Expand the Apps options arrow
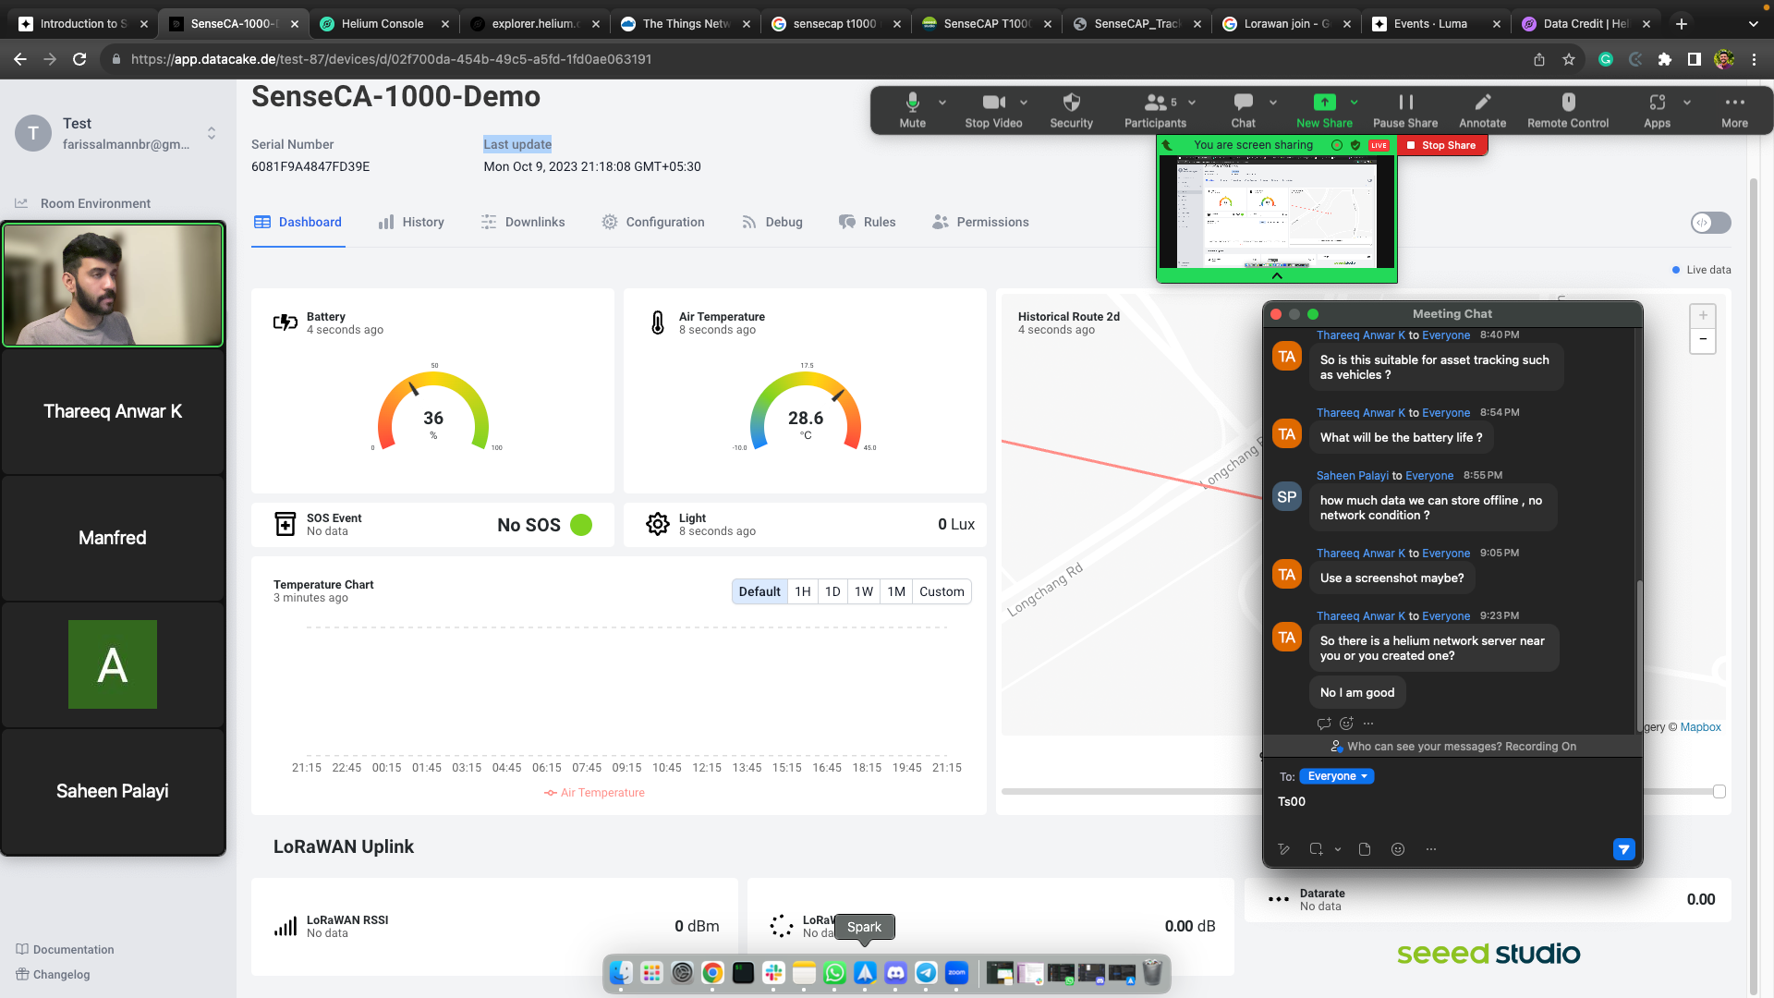Screen dimensions: 1774x998 tap(1687, 103)
